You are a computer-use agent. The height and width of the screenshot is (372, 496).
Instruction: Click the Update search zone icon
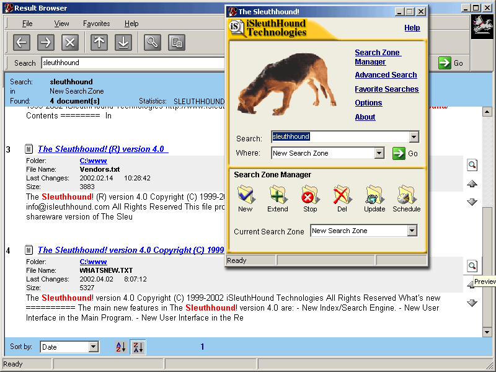374,195
